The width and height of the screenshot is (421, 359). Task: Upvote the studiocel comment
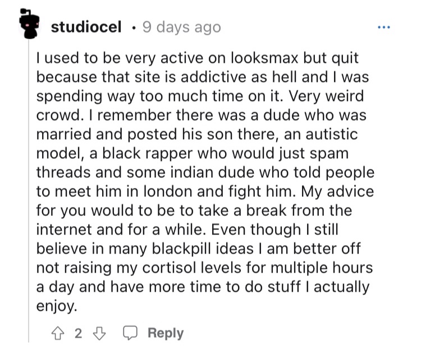pyautogui.click(x=58, y=334)
